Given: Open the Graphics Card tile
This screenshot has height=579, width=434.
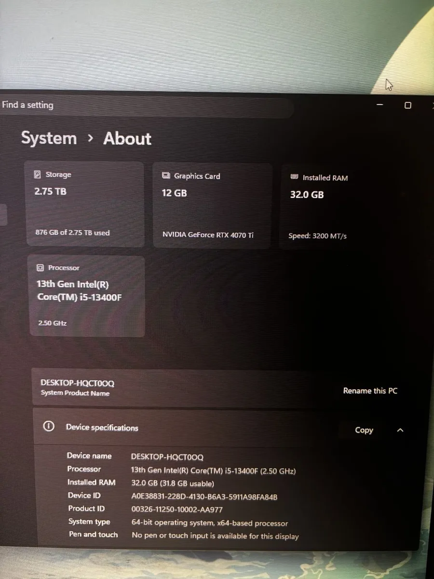Looking at the screenshot, I should coord(213,206).
